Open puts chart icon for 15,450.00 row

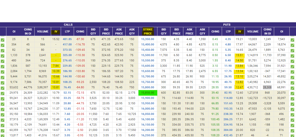click(x=292, y=51)
